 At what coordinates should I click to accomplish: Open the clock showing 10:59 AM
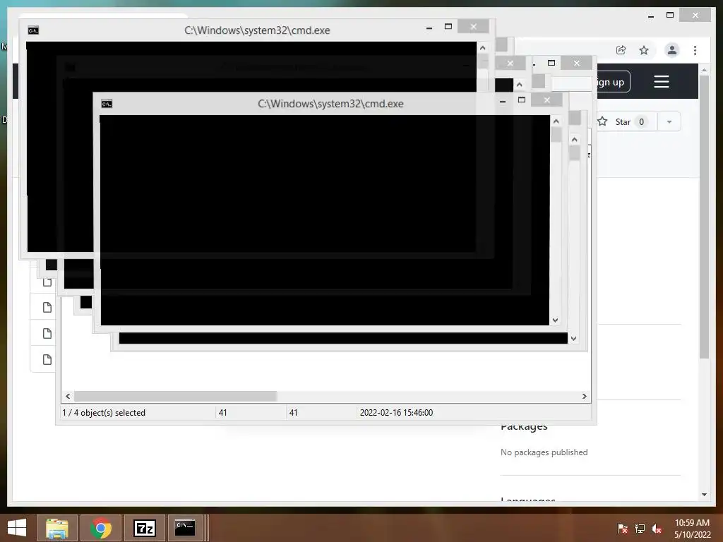pos(692,528)
